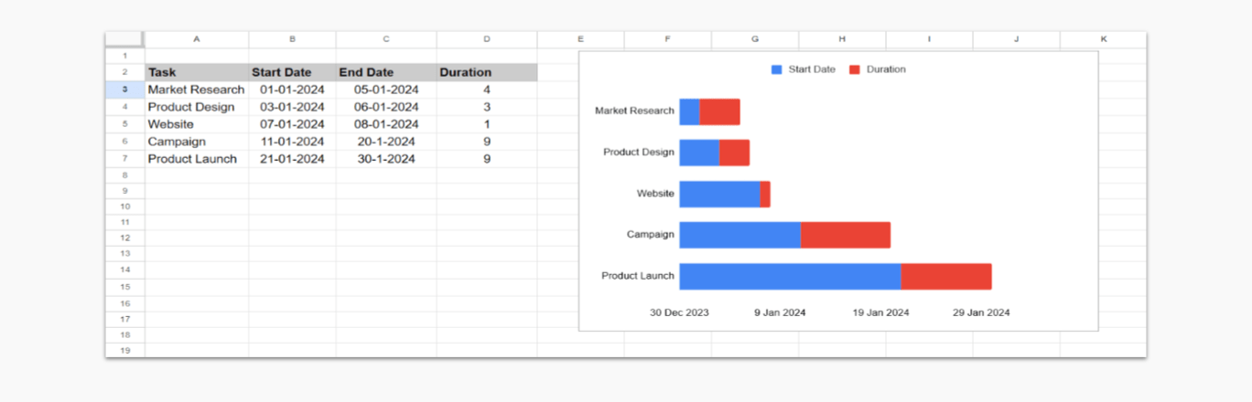This screenshot has width=1252, height=402.
Task: Click the select-all corner box of the sheet
Action: [x=124, y=39]
